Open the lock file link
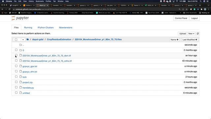The image size is (211, 119). coord(24,77)
